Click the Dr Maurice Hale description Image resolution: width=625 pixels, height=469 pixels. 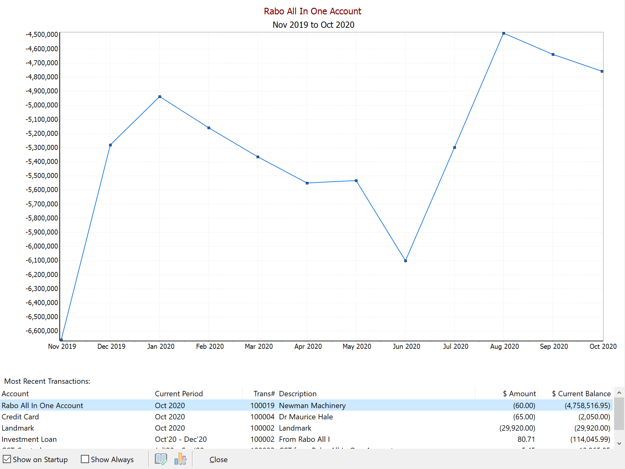point(306,417)
